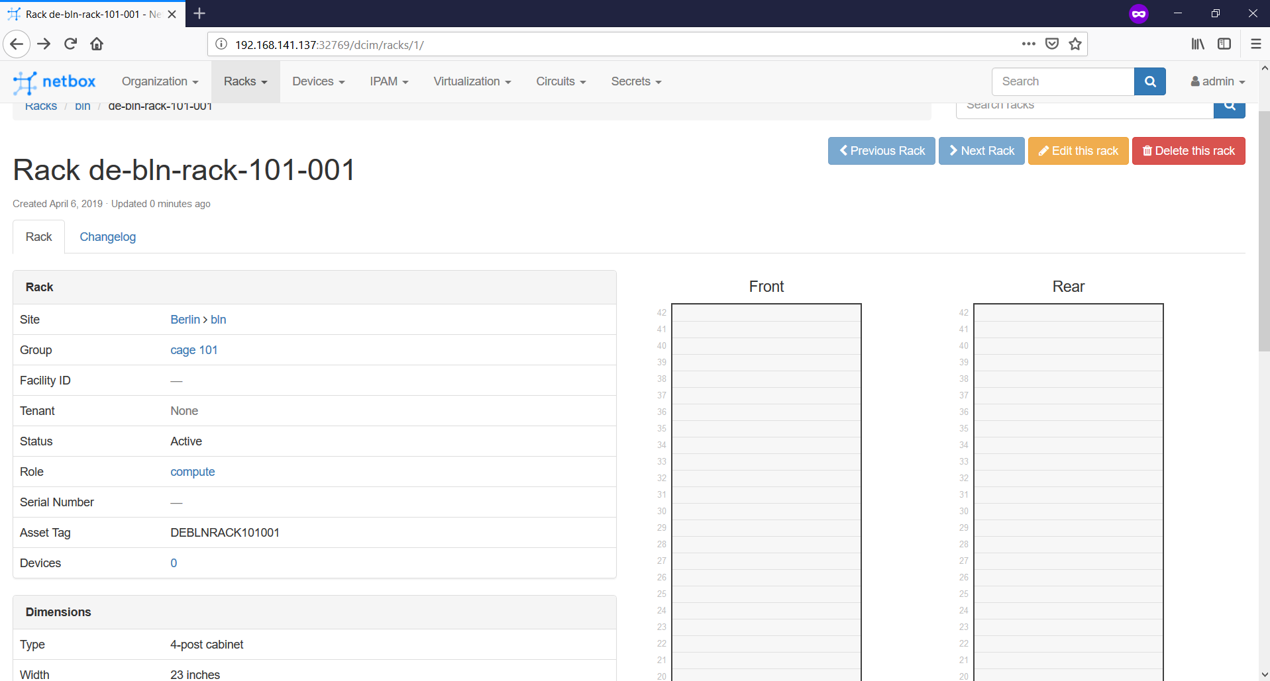Image resolution: width=1270 pixels, height=681 pixels.
Task: Open the devices count 0 link
Action: [x=174, y=563]
